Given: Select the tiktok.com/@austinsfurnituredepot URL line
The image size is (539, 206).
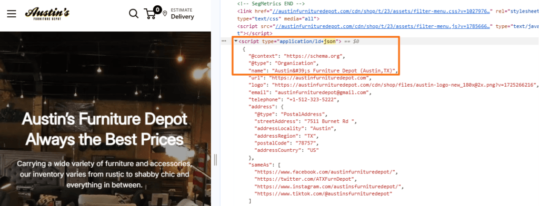Looking at the screenshot, I should coord(323,194).
